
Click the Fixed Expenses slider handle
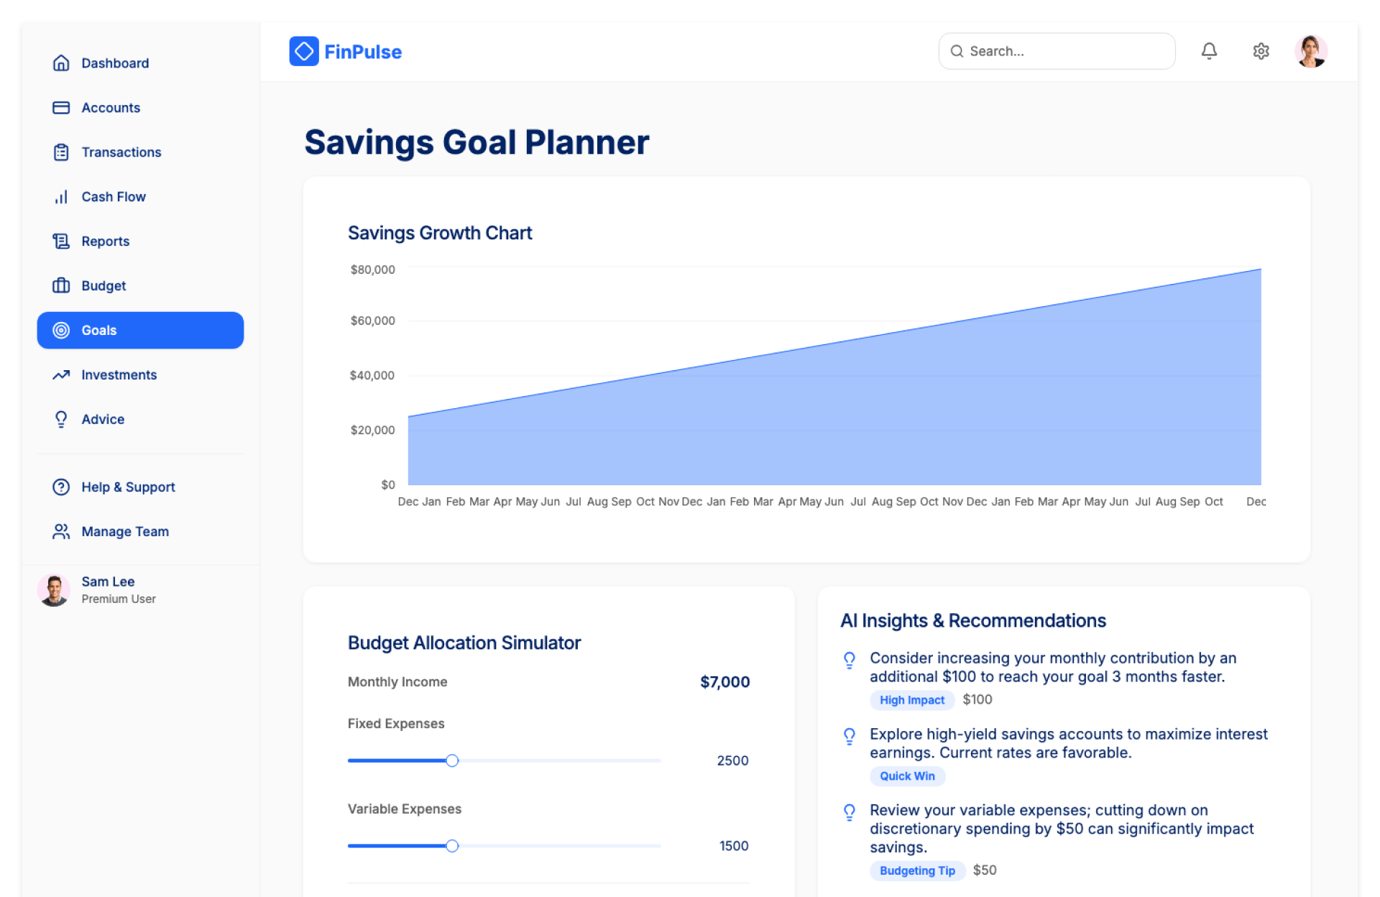[x=452, y=760]
